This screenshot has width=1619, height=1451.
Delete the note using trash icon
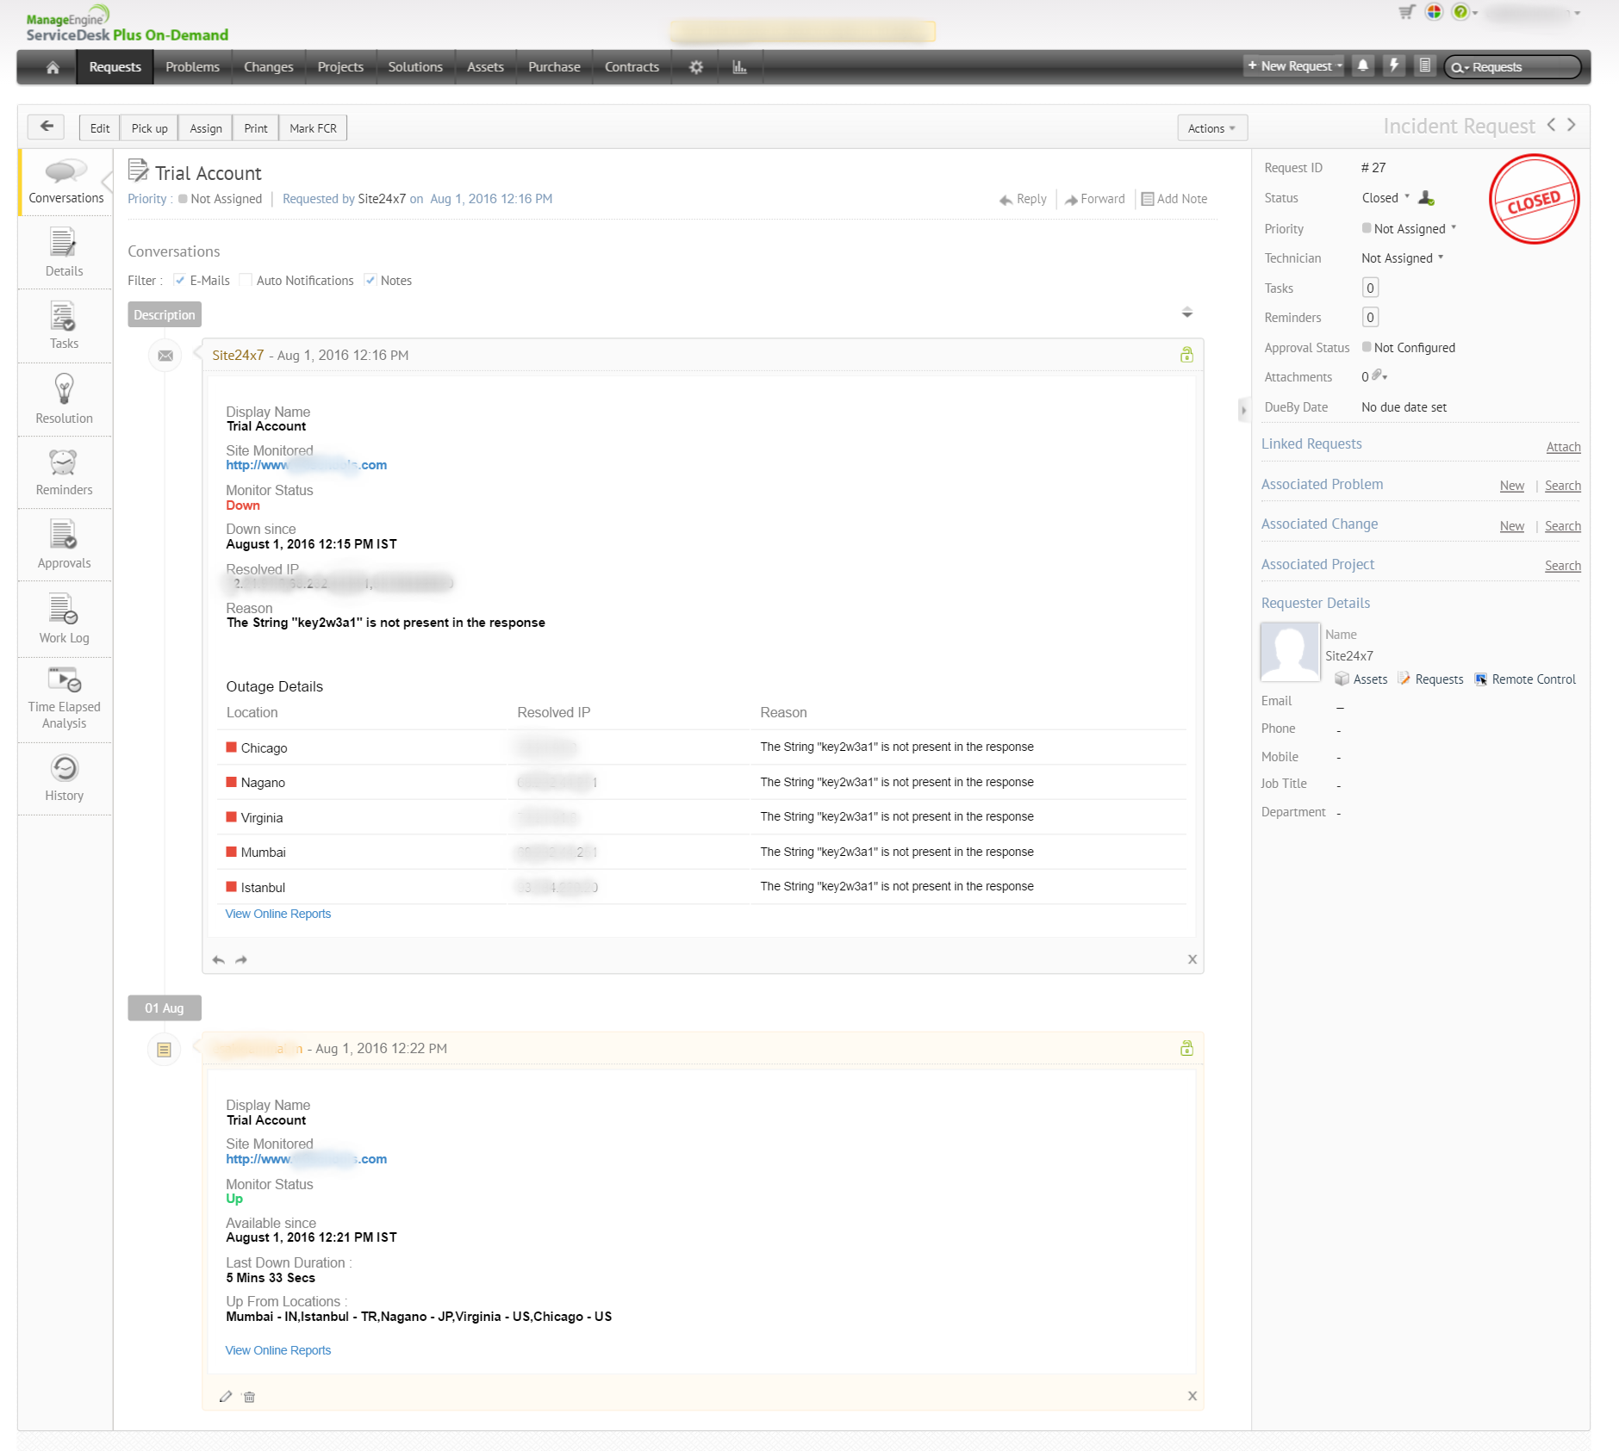click(x=249, y=1397)
